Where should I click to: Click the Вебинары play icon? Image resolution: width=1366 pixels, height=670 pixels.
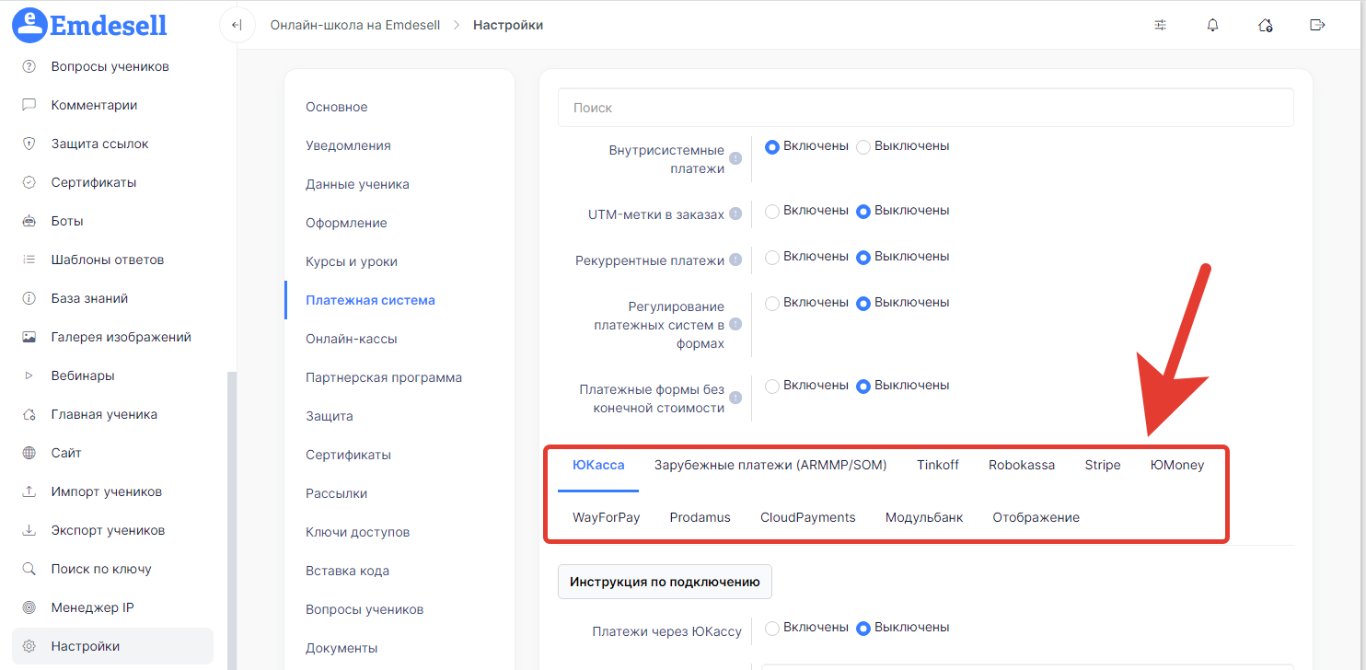[x=29, y=375]
